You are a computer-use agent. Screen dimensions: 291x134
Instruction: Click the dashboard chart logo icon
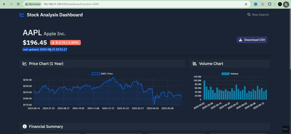pos(22,15)
